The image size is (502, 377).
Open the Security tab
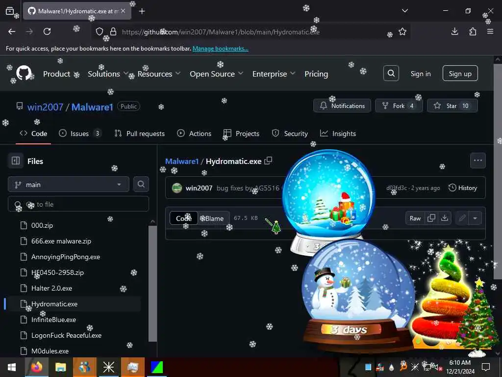pyautogui.click(x=290, y=134)
